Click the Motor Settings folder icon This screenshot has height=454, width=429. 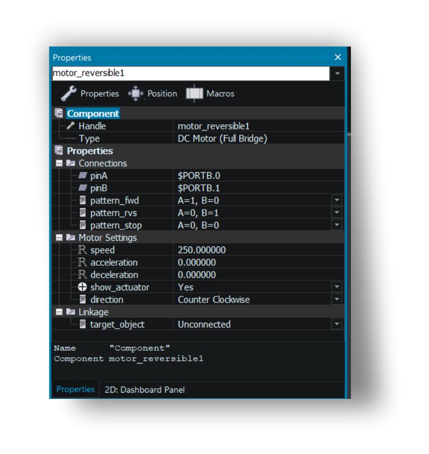[x=70, y=238]
